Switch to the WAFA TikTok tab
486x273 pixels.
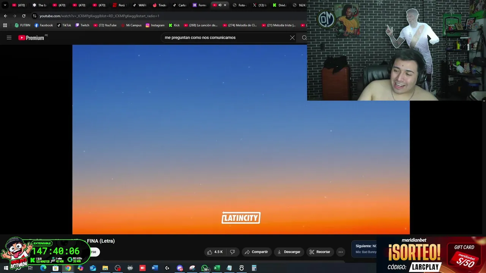(140, 5)
